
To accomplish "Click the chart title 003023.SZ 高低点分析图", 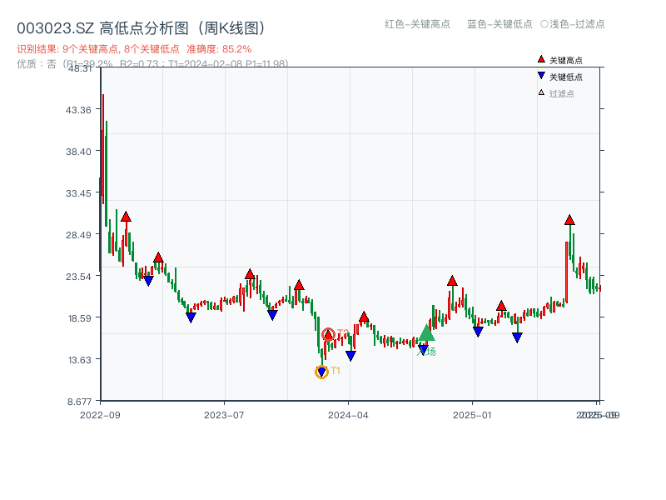I will (x=142, y=26).
